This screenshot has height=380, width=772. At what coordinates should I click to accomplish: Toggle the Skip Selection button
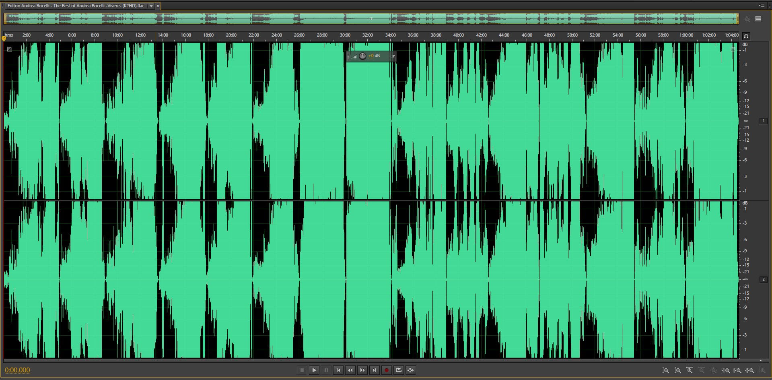coord(411,370)
